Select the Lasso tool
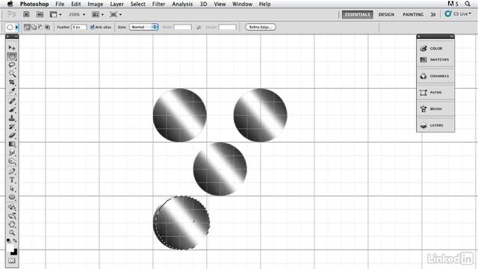Image resolution: width=478 pixels, height=269 pixels. (x=12, y=65)
